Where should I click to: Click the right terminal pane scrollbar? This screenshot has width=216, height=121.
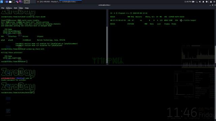click(x=215, y=54)
